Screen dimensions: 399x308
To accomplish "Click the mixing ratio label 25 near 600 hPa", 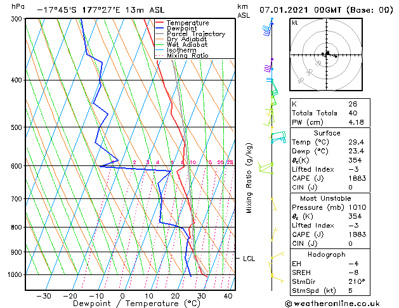I will pyautogui.click(x=230, y=162).
